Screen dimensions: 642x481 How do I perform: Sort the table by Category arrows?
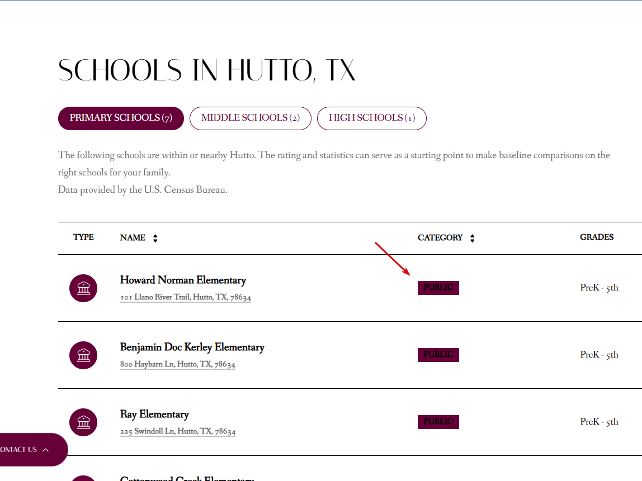[473, 238]
